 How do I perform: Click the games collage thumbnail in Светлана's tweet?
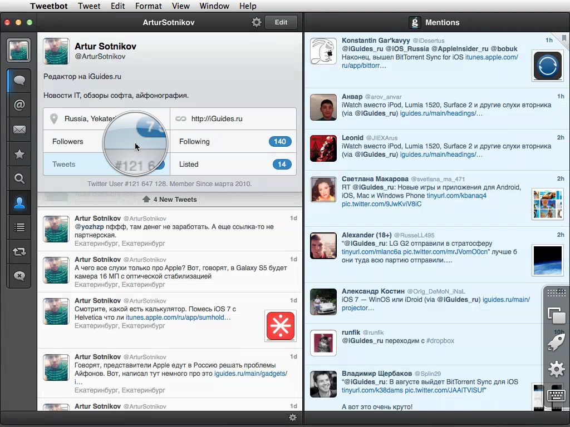(x=547, y=203)
